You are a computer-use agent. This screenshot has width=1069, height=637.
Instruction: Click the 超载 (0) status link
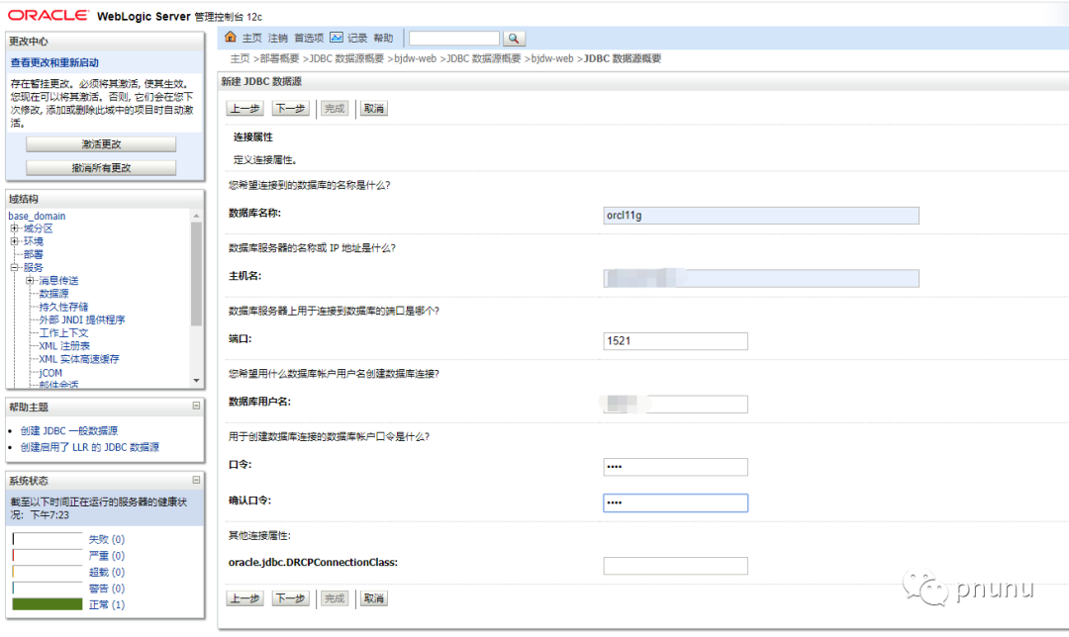click(x=106, y=572)
